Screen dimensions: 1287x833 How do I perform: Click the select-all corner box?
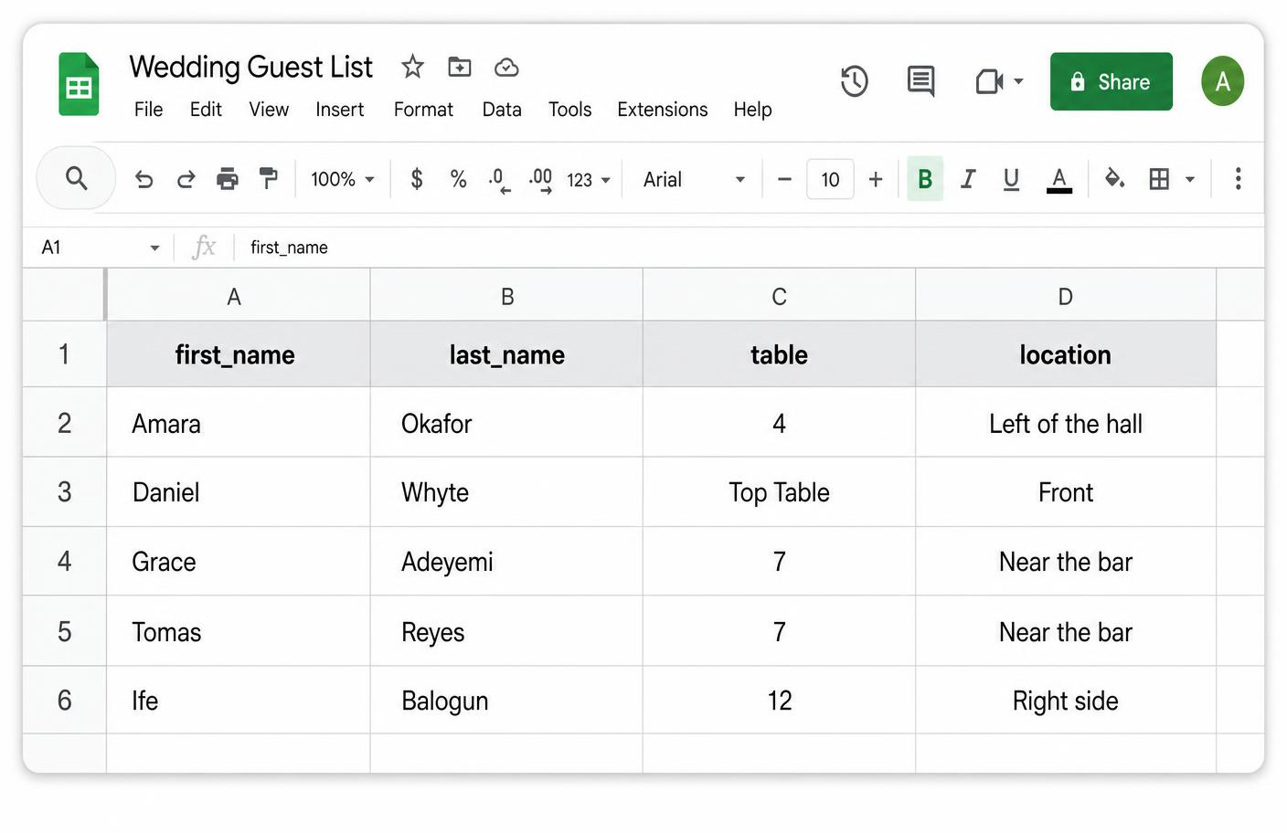pyautogui.click(x=64, y=294)
